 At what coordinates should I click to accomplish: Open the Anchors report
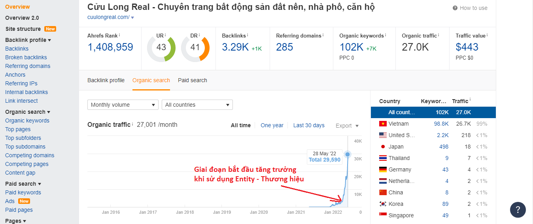15,75
